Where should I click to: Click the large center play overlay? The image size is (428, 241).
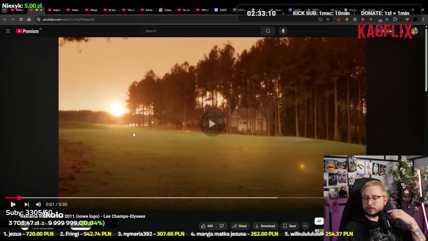[212, 124]
